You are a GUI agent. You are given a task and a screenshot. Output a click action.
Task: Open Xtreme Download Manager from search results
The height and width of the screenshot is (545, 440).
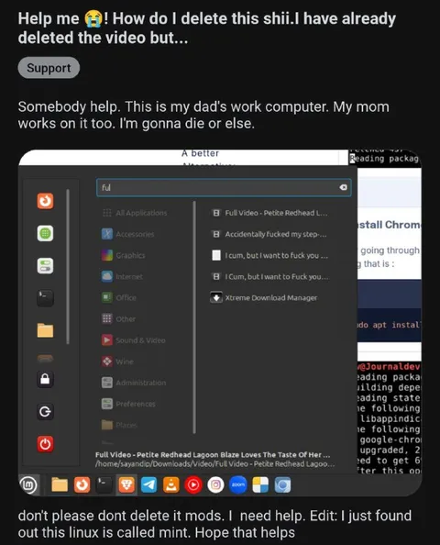click(264, 298)
